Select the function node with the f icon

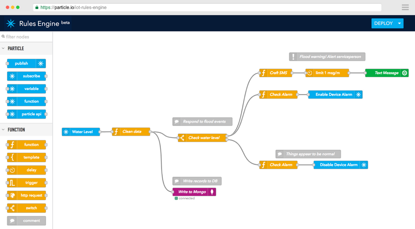[26, 145]
